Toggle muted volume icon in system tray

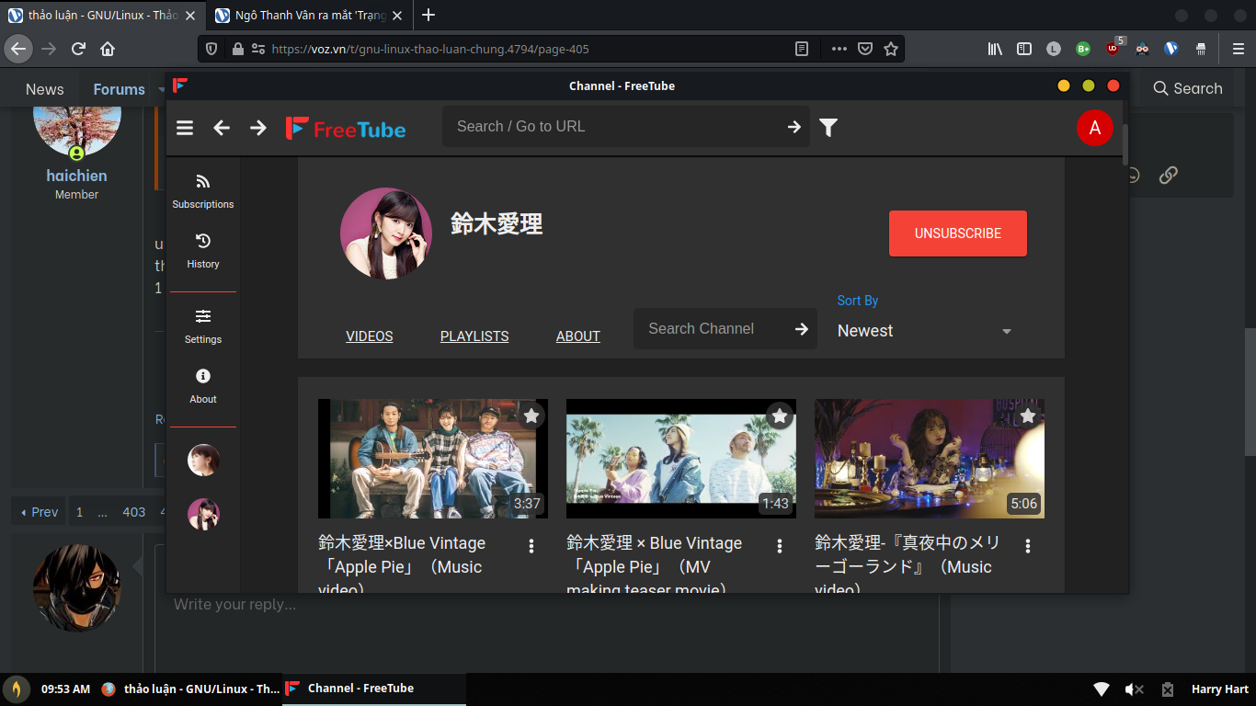[x=1135, y=689]
